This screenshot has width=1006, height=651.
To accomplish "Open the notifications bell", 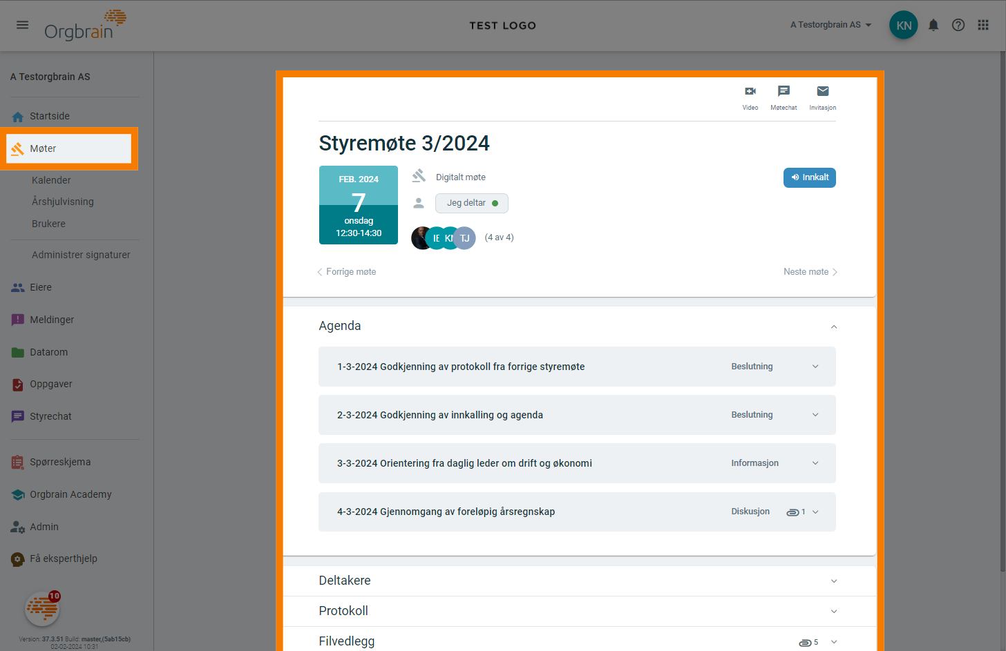I will point(933,25).
